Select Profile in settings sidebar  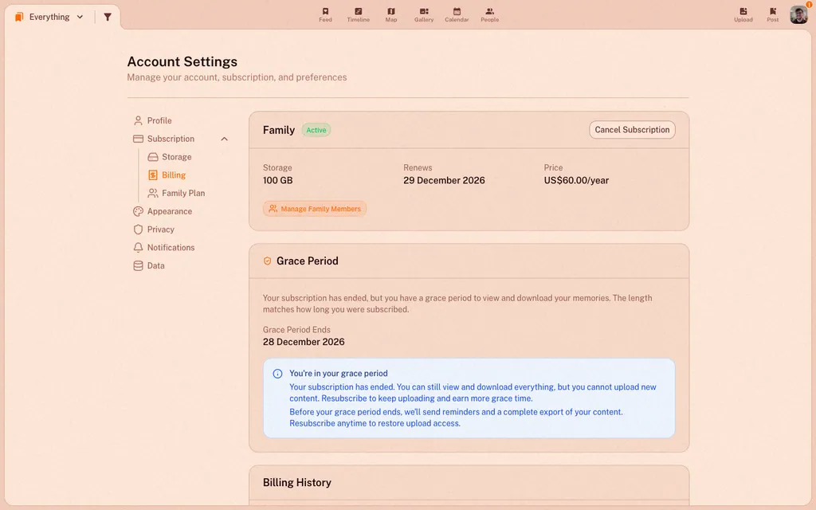pos(152,121)
